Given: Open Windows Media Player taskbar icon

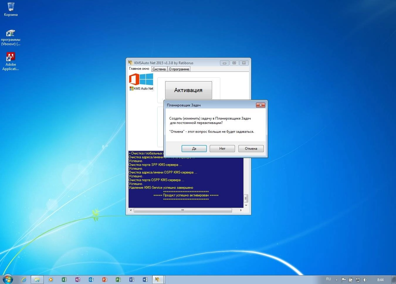Looking at the screenshot, I should [51, 280].
